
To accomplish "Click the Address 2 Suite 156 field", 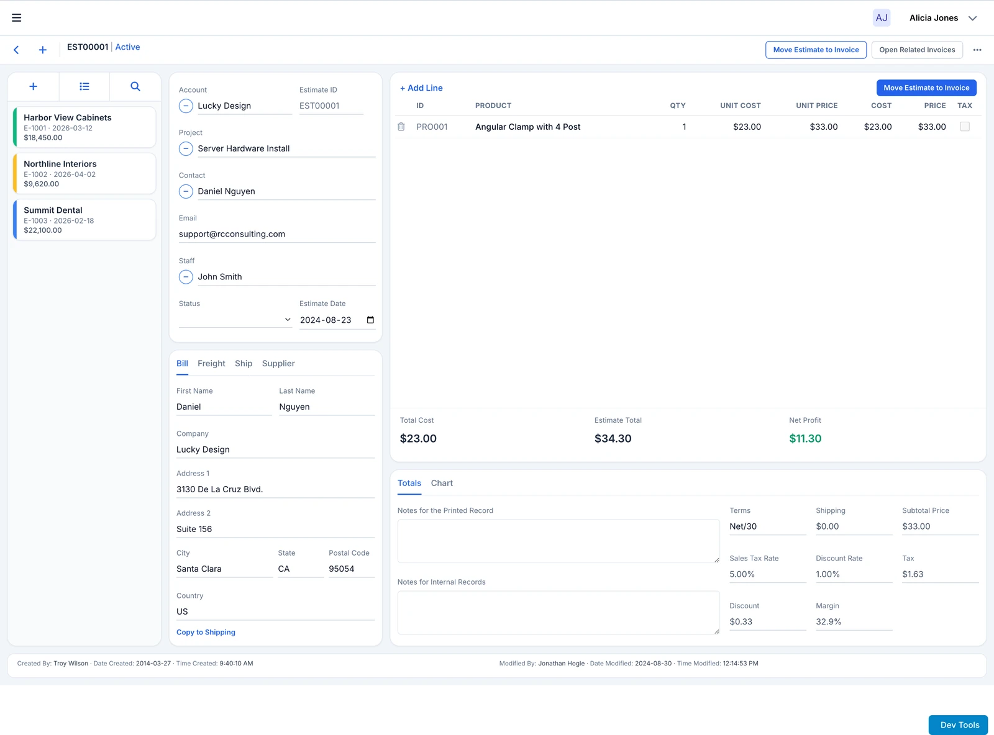I will [275, 530].
